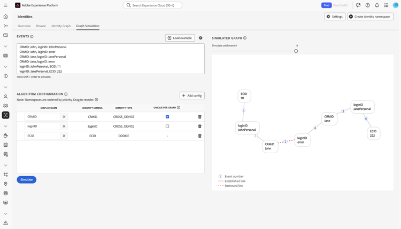
Task: Open the help question mark icon
Action: [x=367, y=5]
